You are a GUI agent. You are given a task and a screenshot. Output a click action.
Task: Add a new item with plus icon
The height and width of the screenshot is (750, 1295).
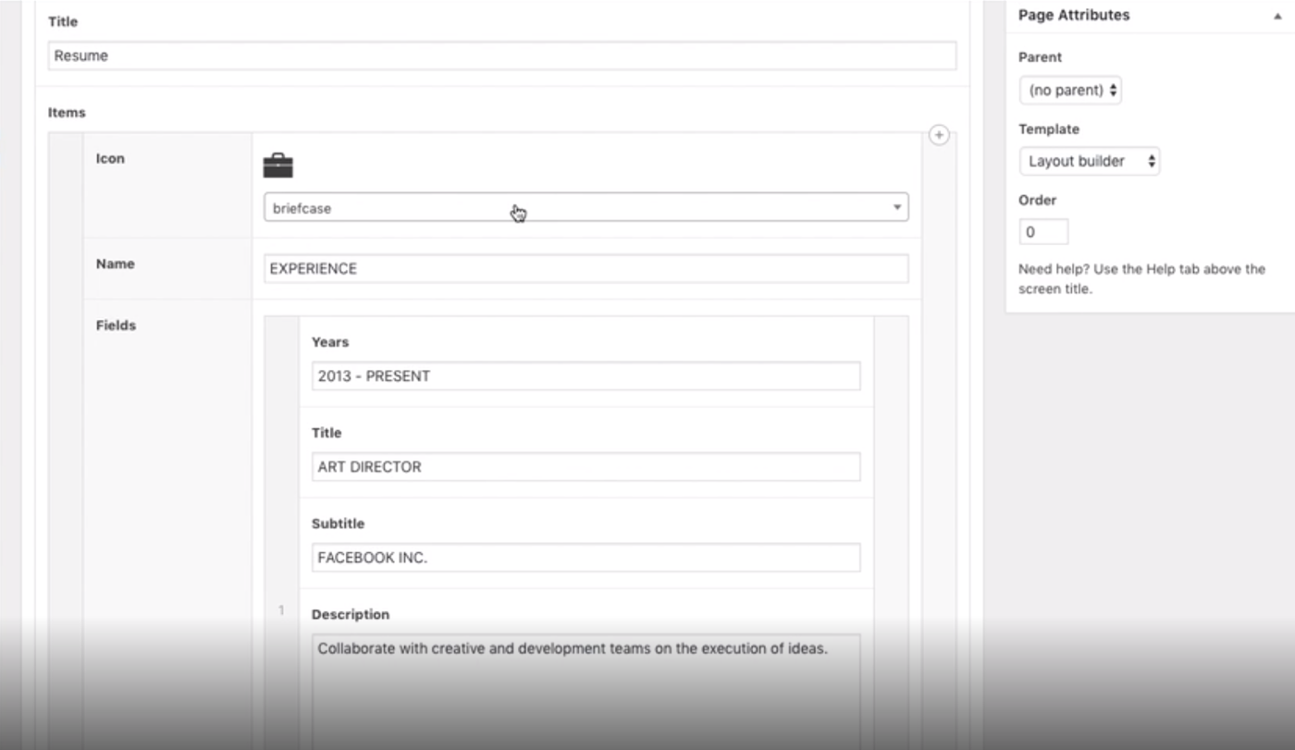click(939, 135)
